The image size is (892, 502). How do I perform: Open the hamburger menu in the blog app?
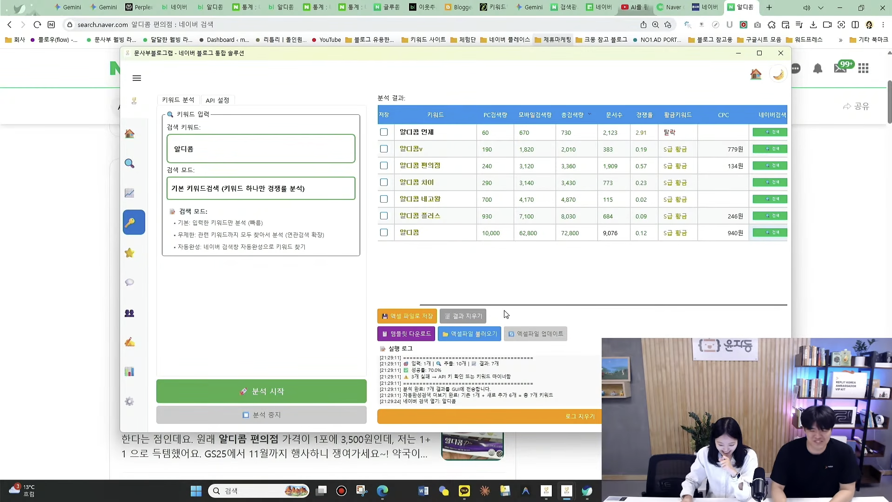coord(136,78)
